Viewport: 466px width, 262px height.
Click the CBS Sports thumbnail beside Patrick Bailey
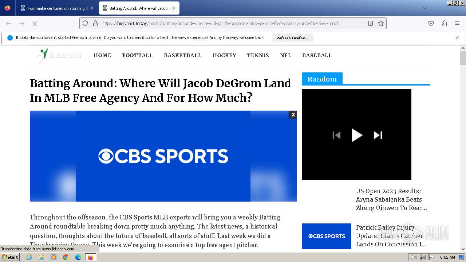pyautogui.click(x=327, y=236)
